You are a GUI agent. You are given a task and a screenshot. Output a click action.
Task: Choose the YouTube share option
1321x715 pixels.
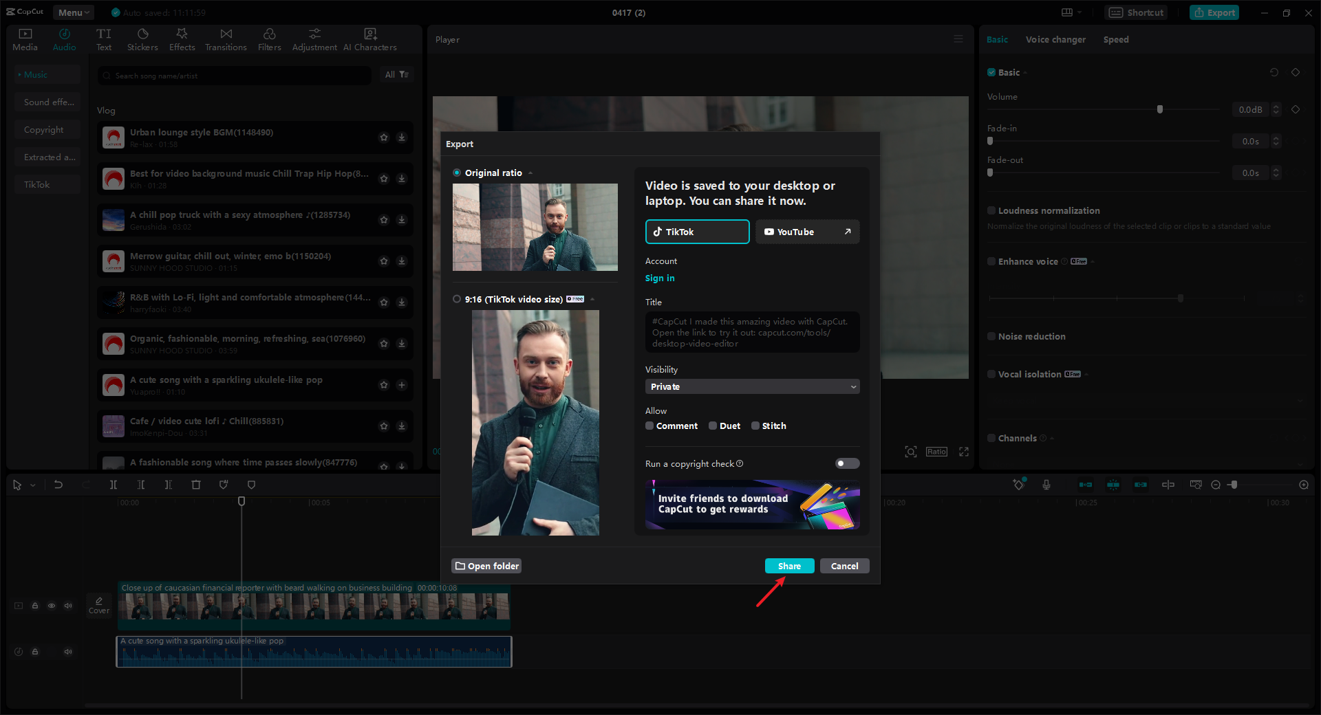(x=808, y=232)
